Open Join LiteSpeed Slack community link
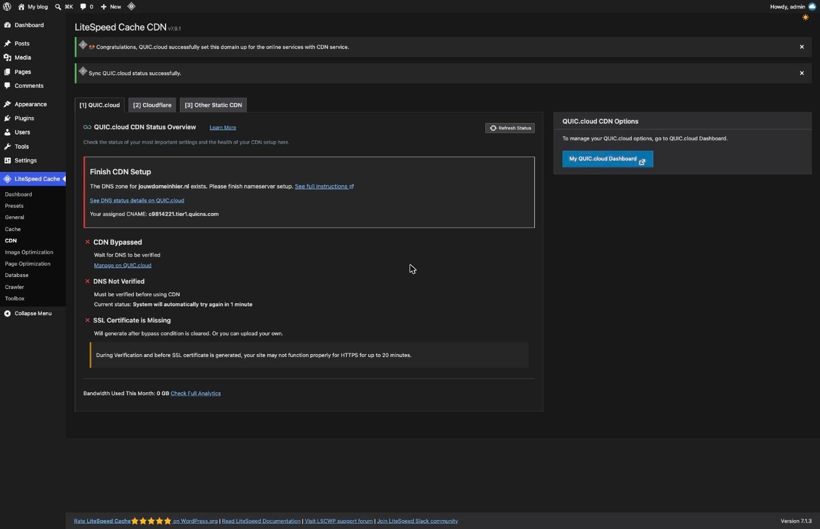The width and height of the screenshot is (820, 529). [417, 521]
